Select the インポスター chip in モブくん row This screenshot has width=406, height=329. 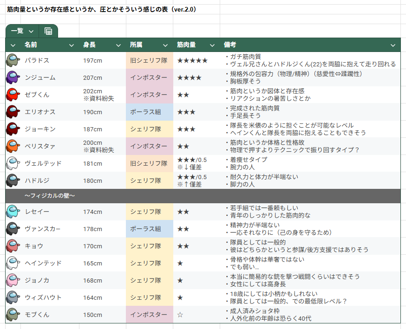[149, 315]
